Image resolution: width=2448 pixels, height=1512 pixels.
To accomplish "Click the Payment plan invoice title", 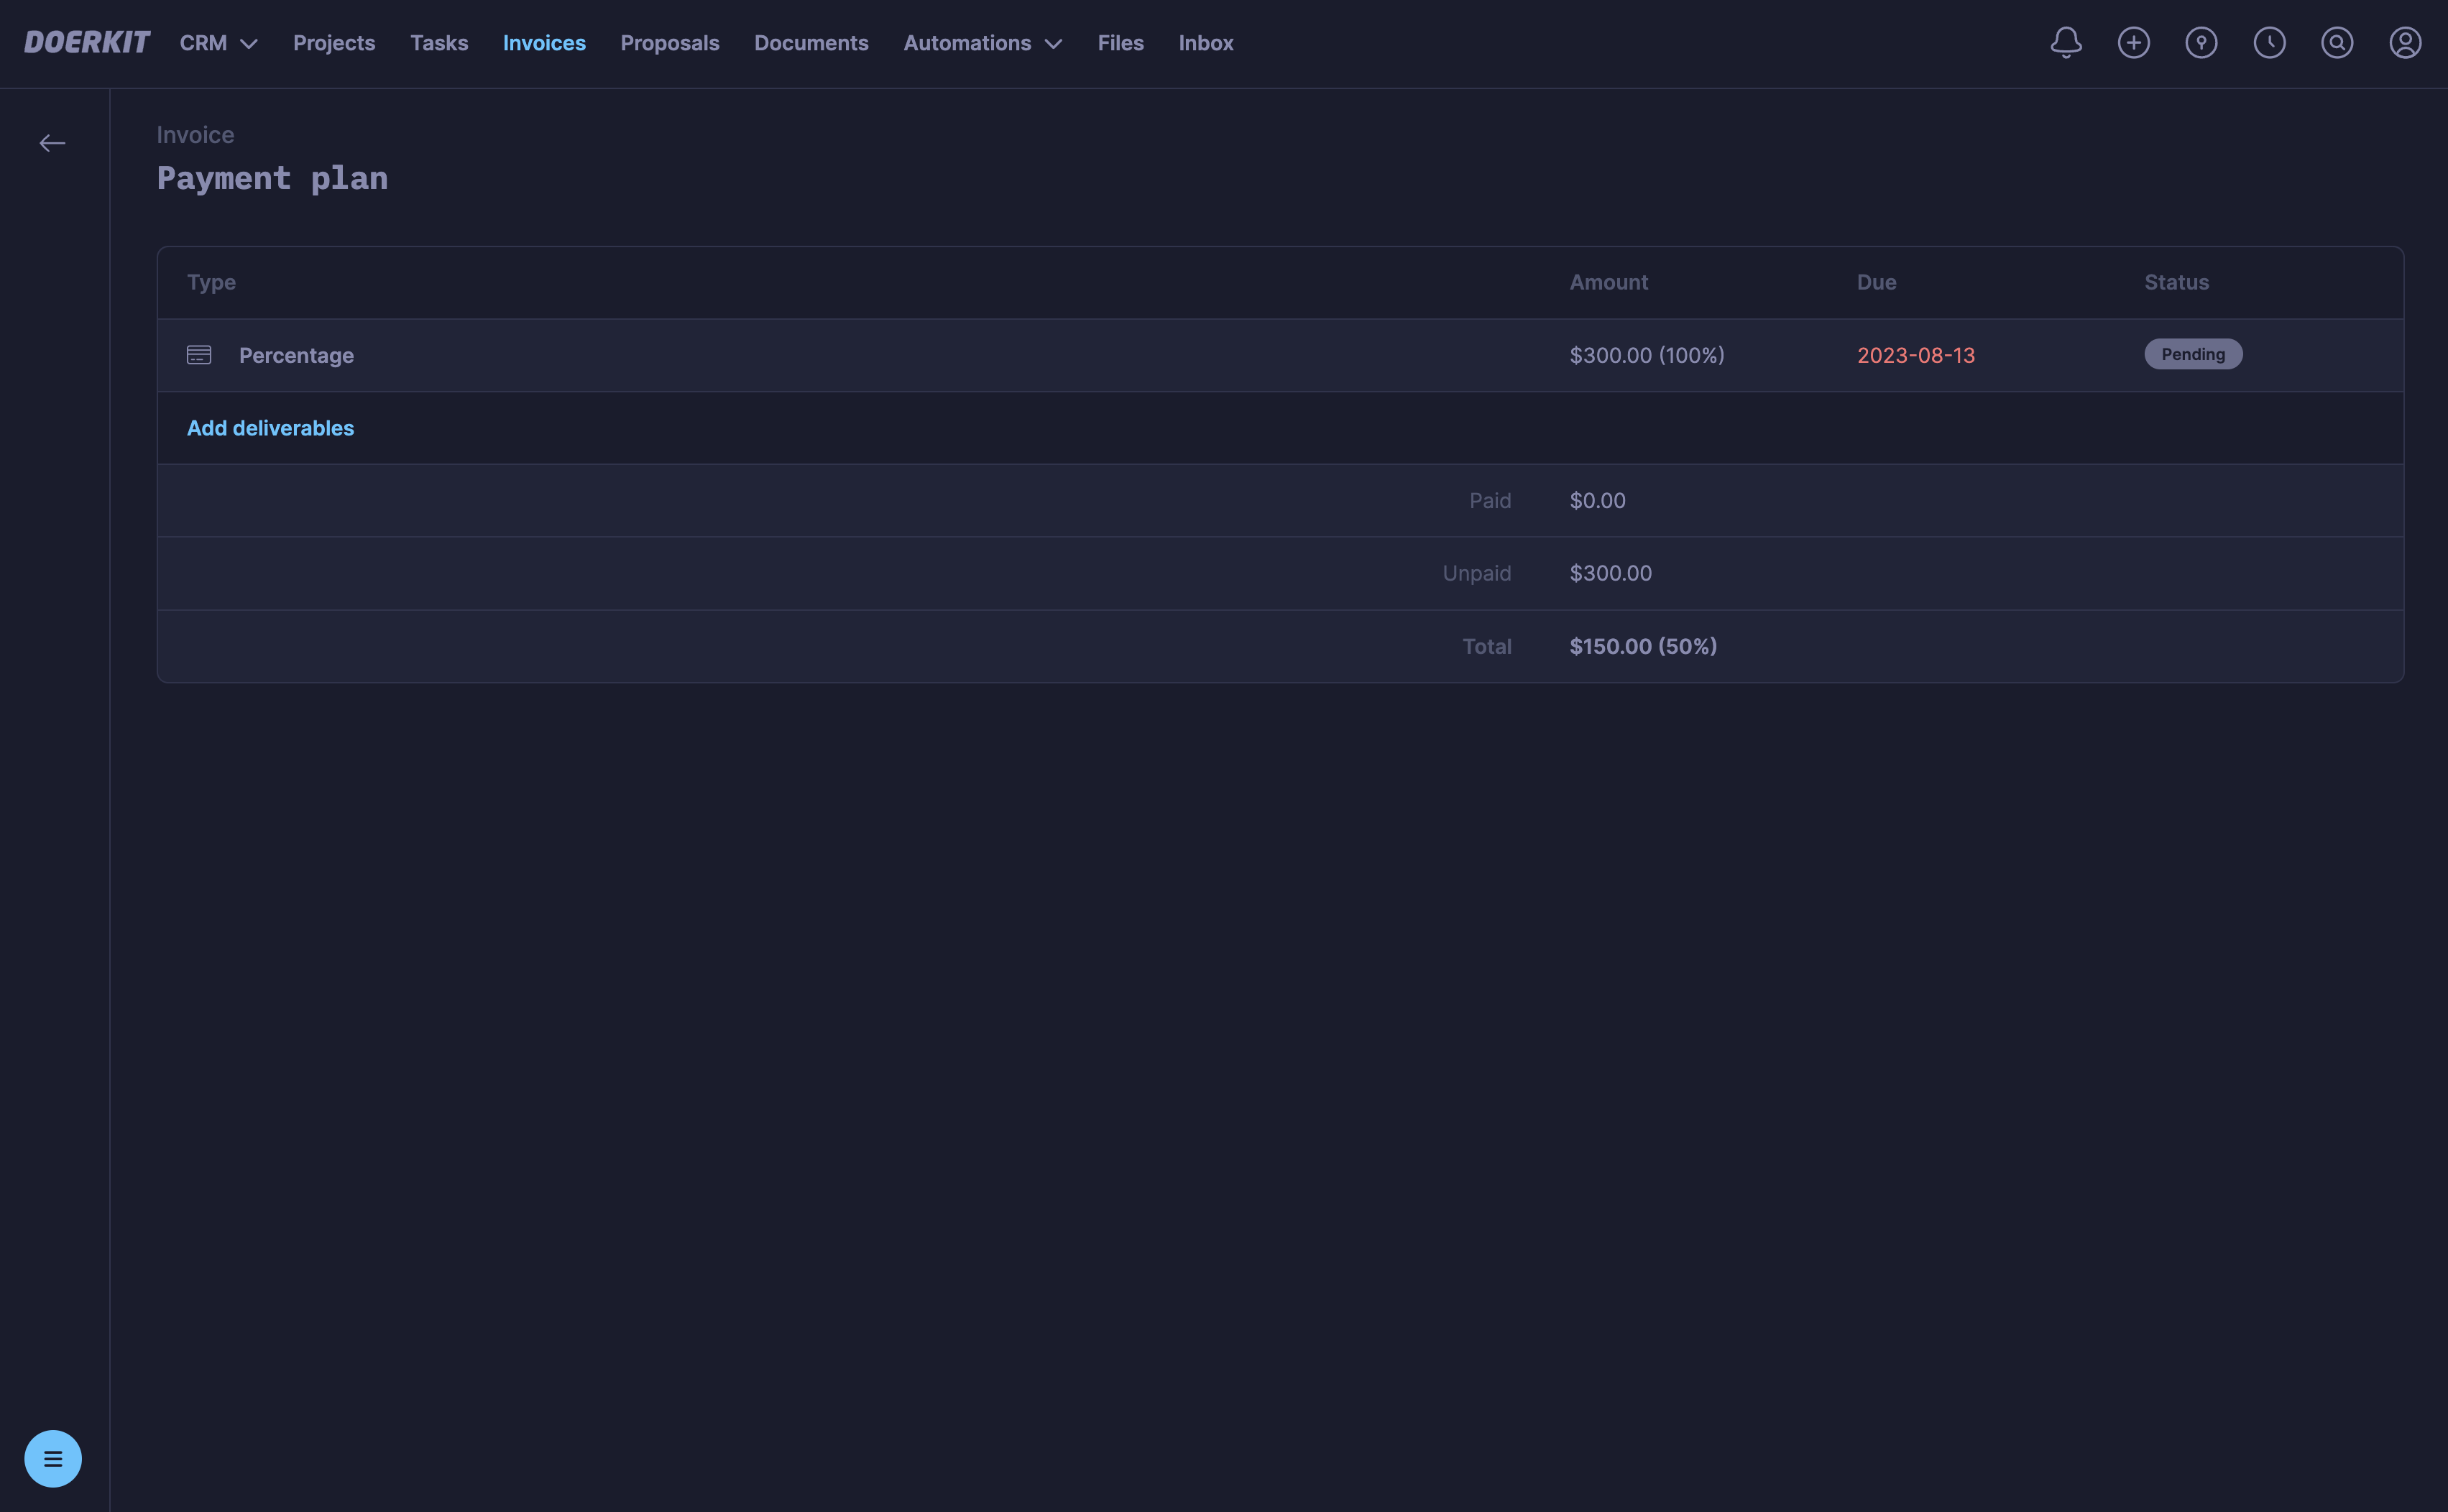I will [x=272, y=178].
